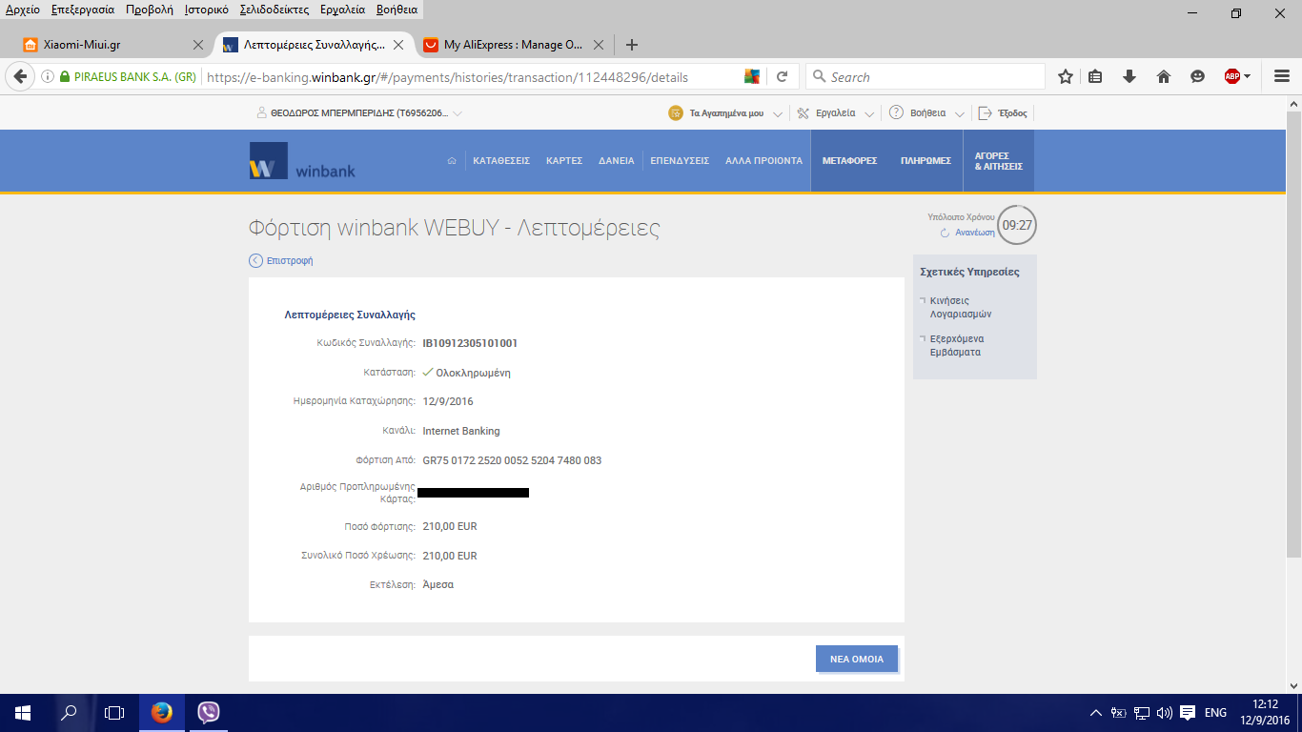Viewport: 1302px width, 732px height.
Task: Open the Adblock Plus dropdown arrow
Action: pos(1248,77)
